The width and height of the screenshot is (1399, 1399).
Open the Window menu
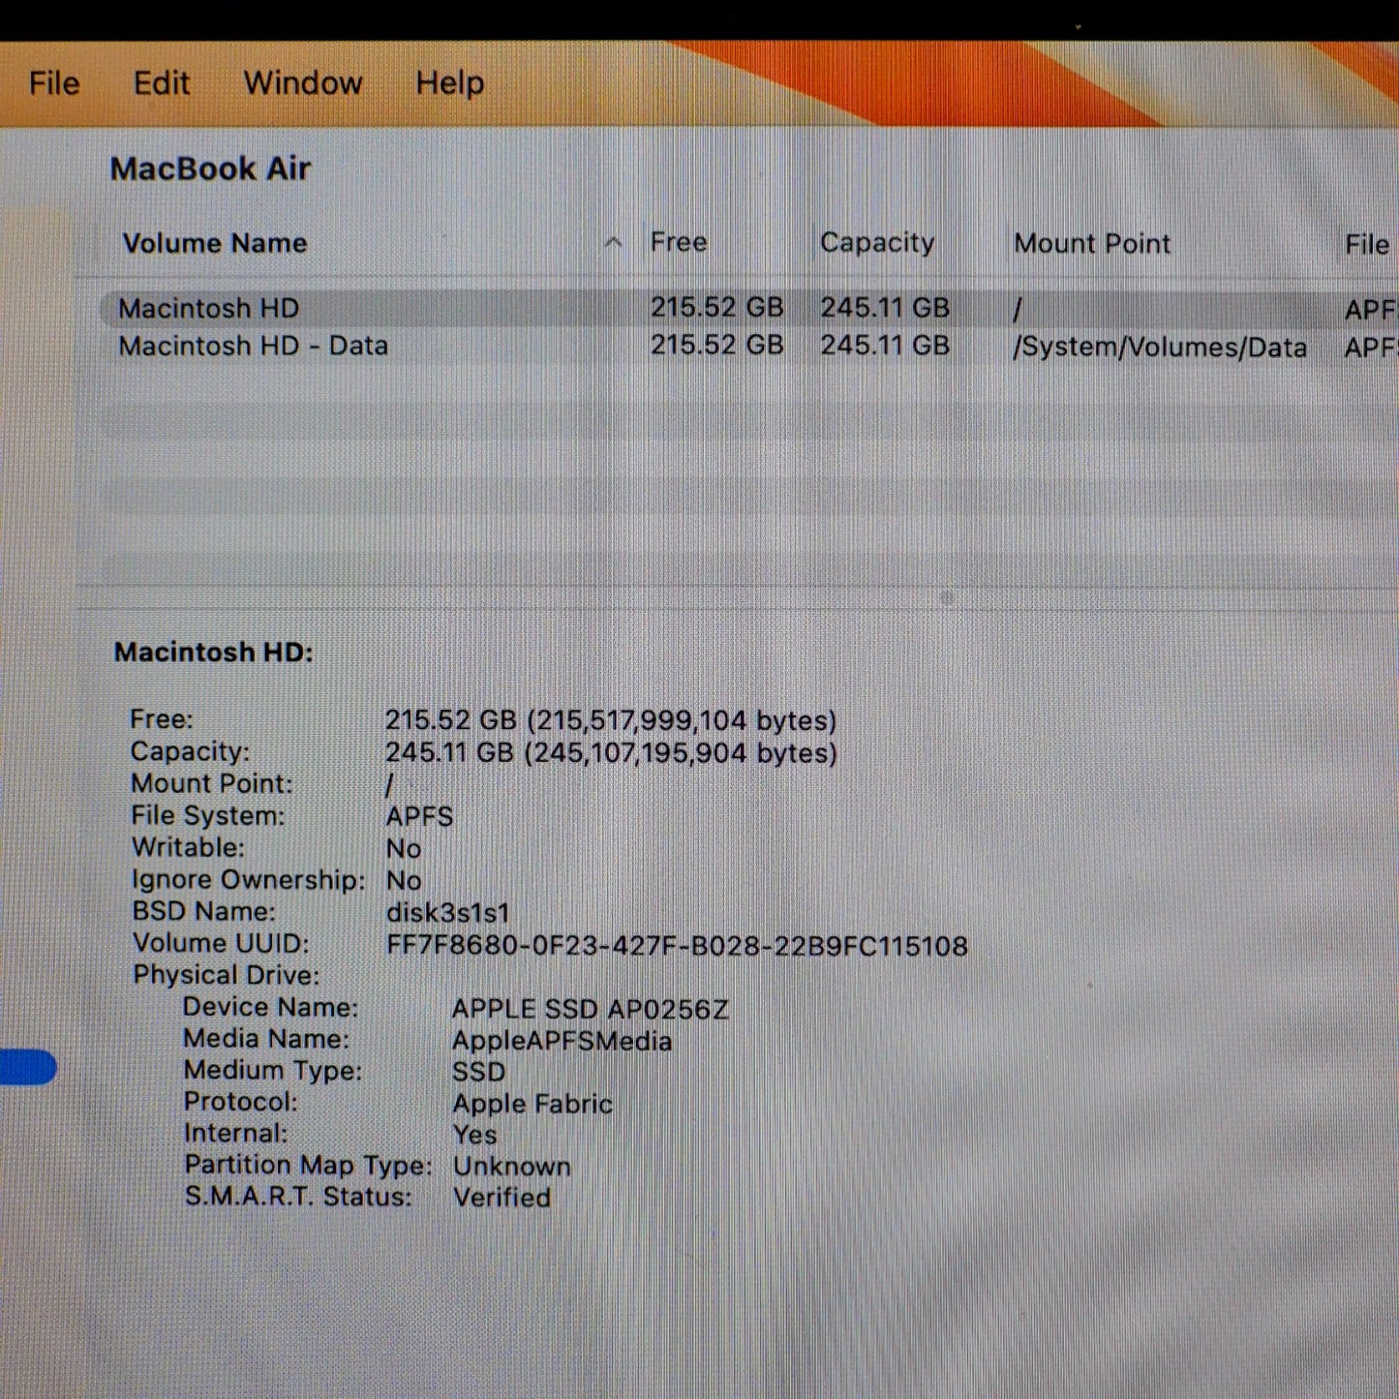coord(302,83)
